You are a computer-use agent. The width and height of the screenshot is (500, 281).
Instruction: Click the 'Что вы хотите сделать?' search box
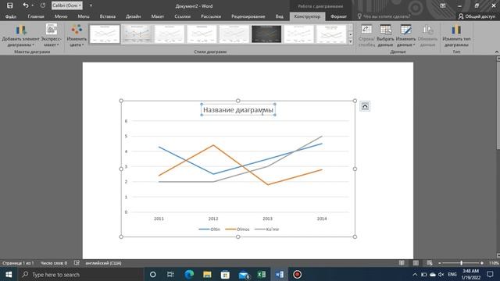coord(384,16)
